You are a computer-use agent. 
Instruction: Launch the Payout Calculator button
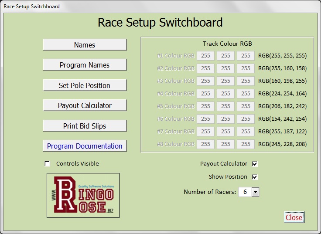pyautogui.click(x=85, y=105)
